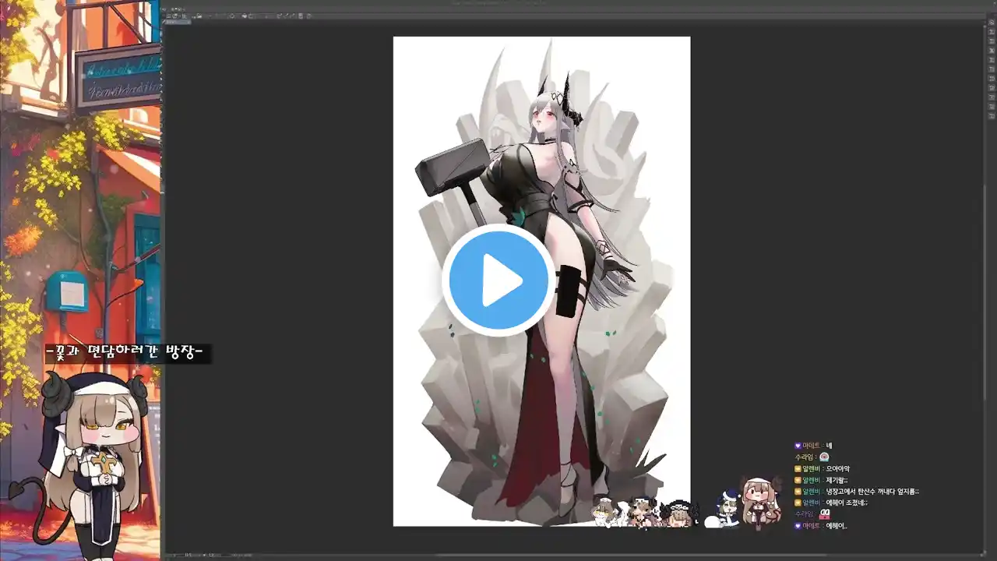Viewport: 997px width, 561px height.
Task: Click the Korean caption banner above avatar
Action: 128,354
